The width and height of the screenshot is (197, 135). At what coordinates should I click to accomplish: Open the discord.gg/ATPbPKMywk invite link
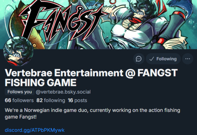(x=35, y=130)
